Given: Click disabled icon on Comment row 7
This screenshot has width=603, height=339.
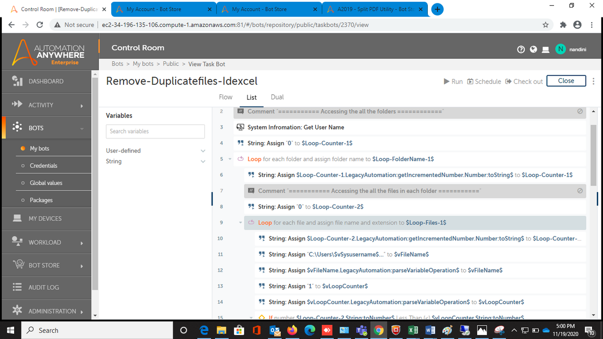Looking at the screenshot, I should tap(580, 191).
